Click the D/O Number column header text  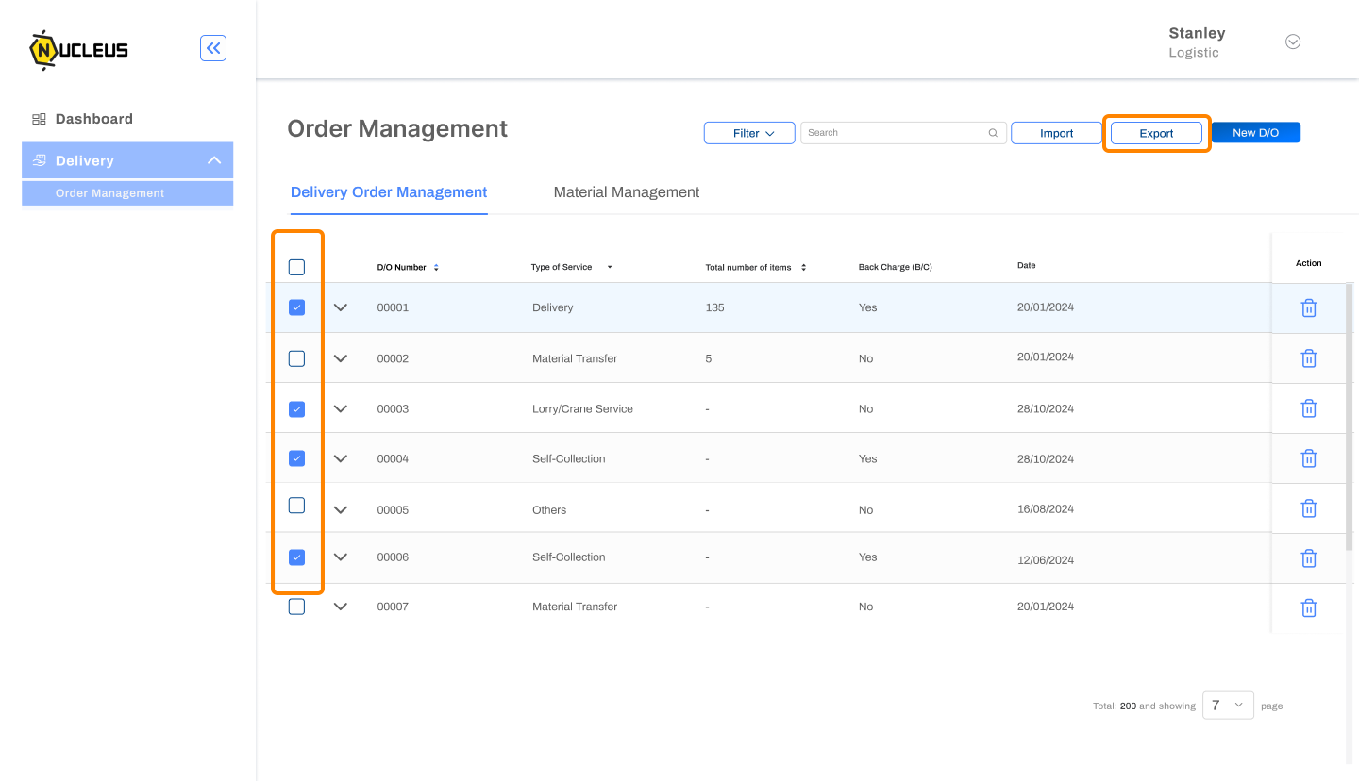(x=402, y=268)
